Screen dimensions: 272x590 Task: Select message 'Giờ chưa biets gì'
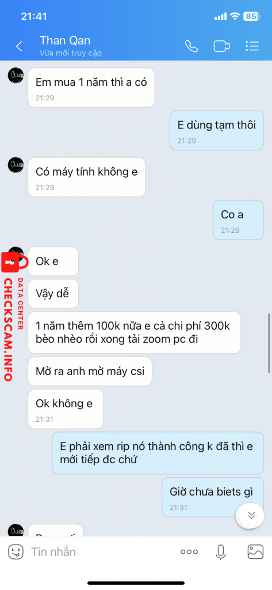click(x=213, y=497)
